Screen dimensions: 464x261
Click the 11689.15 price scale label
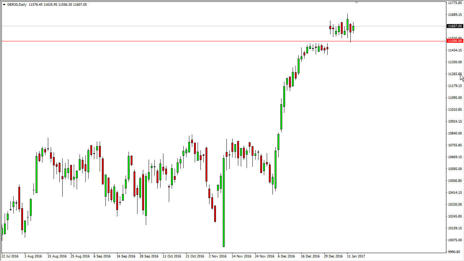455,15
